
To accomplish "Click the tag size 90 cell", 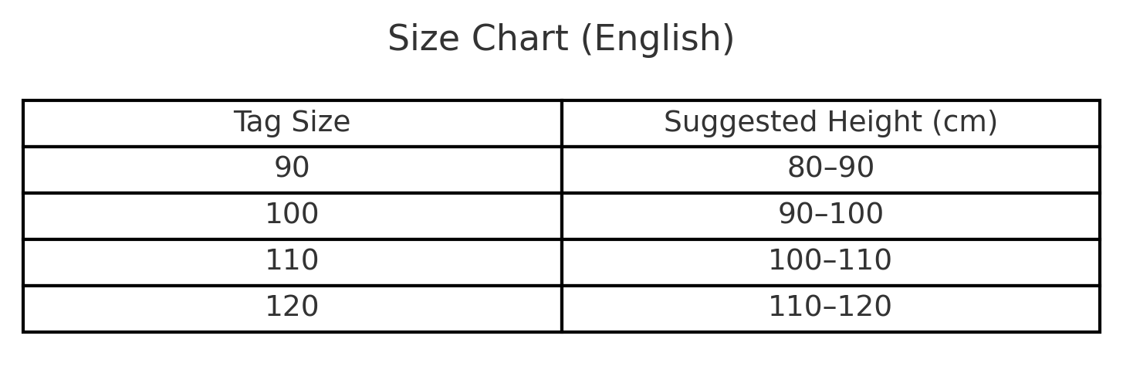I will pos(292,168).
